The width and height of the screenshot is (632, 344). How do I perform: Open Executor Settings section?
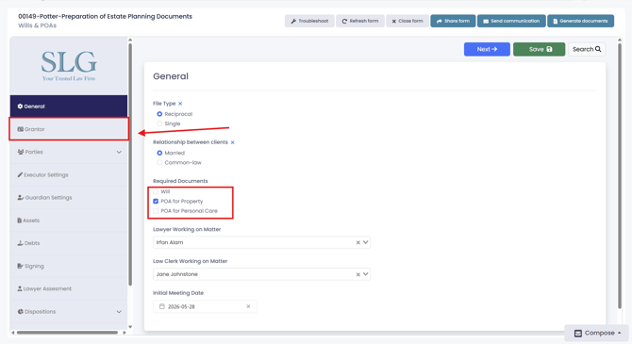click(69, 174)
